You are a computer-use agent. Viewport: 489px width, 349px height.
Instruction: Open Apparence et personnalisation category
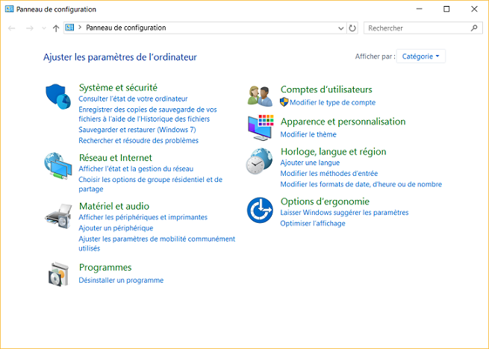343,122
